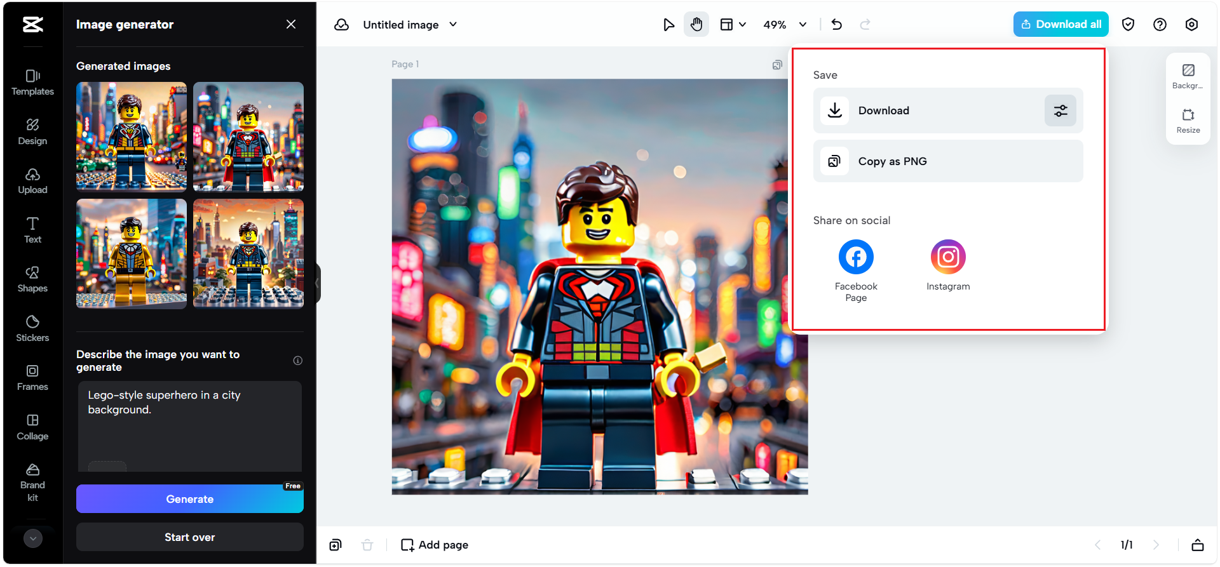Open the Stickers panel
Image resolution: width=1220 pixels, height=567 pixels.
[32, 328]
